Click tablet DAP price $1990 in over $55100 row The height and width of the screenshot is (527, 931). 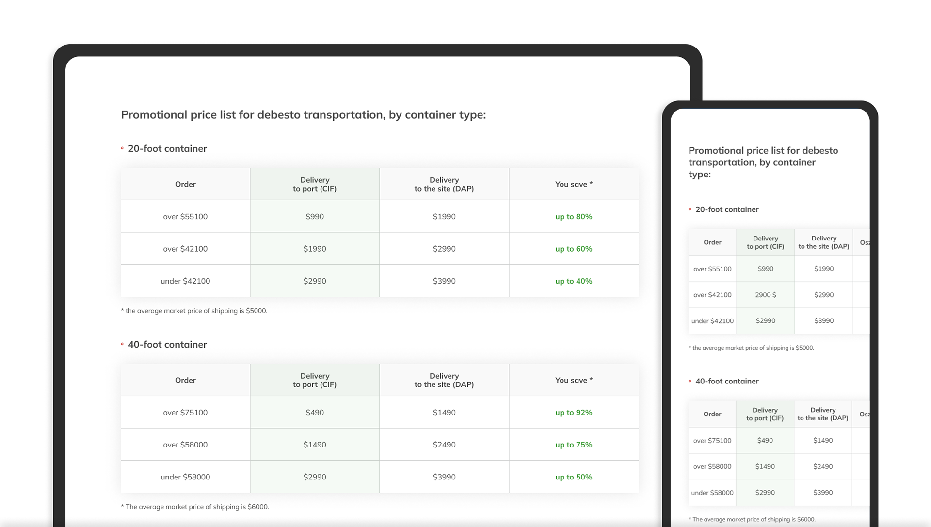[444, 217]
